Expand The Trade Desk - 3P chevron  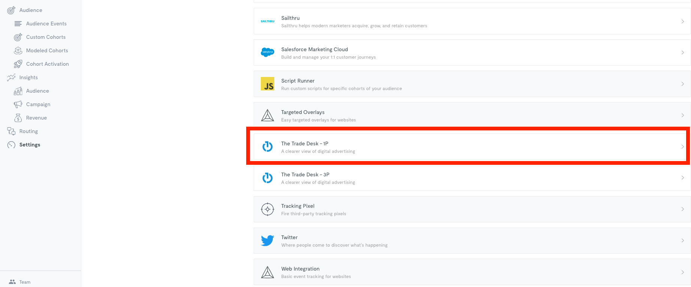pyautogui.click(x=683, y=178)
